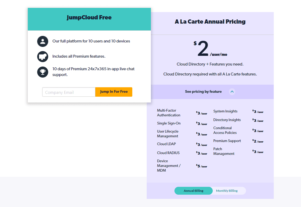Switch to Monthly Billing
Viewport: 301px width, 207px height.
[227, 191]
